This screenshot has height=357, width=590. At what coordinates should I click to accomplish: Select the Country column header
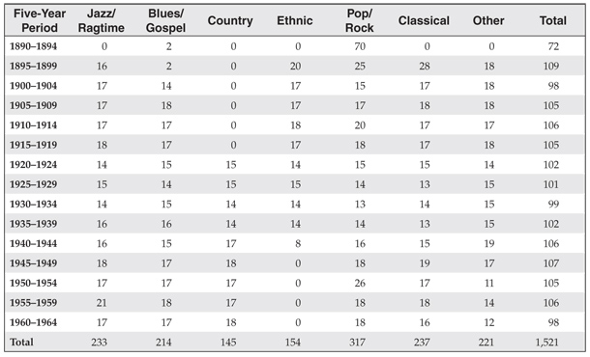tap(230, 20)
